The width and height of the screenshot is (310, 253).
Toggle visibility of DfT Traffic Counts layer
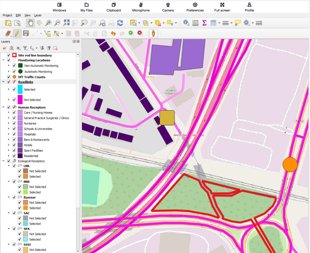coord(9,77)
